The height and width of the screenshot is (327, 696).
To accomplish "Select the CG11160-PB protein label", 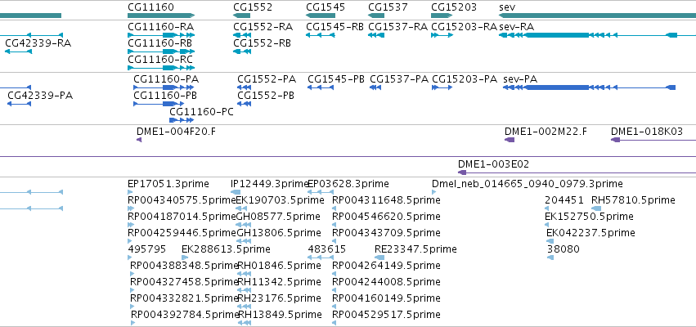I will pyautogui.click(x=165, y=96).
